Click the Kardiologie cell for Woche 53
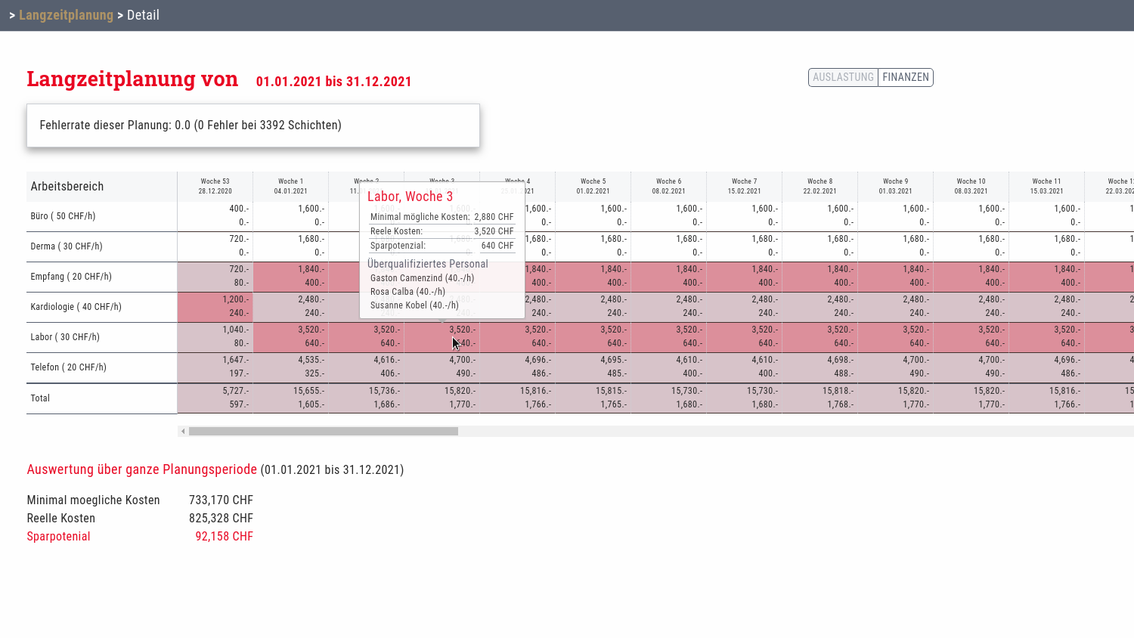The height and width of the screenshot is (638, 1134). 215,307
